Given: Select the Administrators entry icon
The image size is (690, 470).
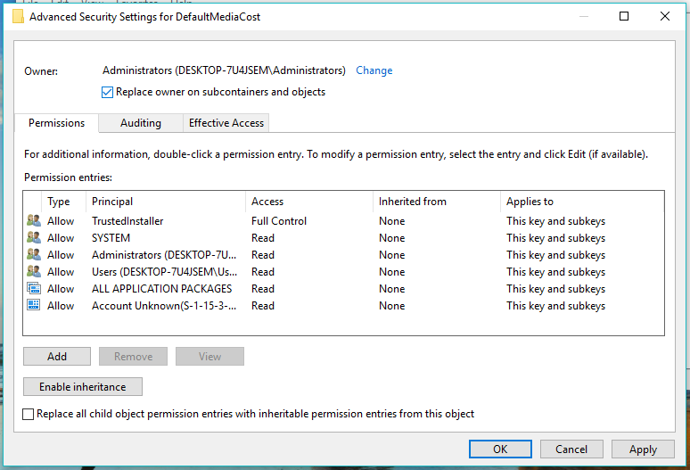Looking at the screenshot, I should click(34, 255).
